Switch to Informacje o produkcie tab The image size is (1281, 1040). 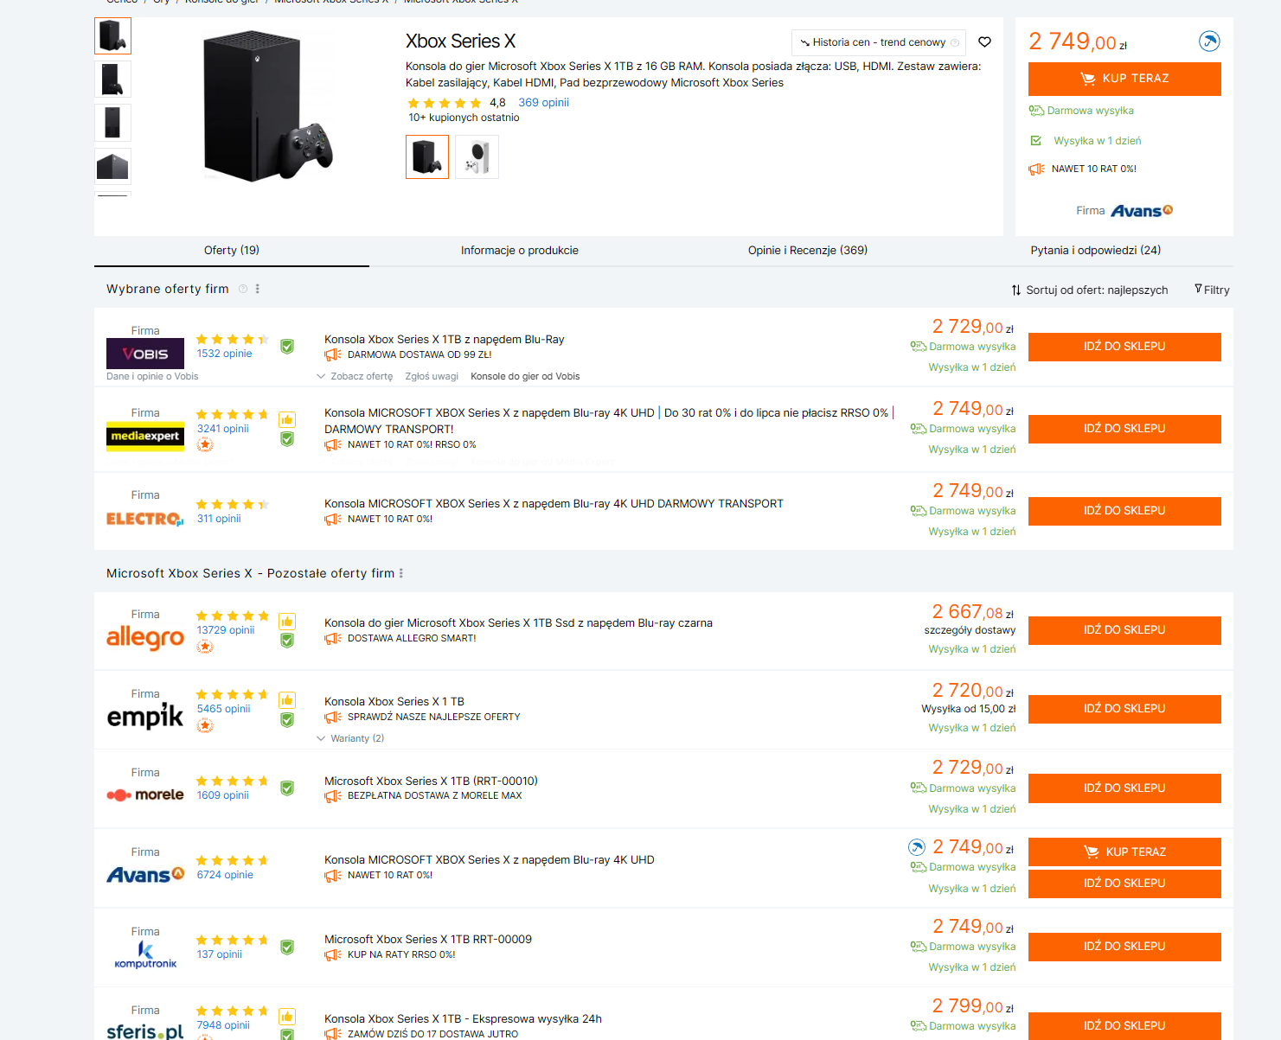(519, 250)
